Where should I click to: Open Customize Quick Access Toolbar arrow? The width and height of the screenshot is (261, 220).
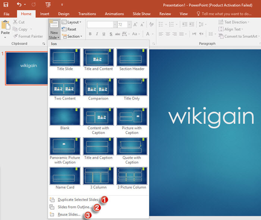pyautogui.click(x=62, y=5)
